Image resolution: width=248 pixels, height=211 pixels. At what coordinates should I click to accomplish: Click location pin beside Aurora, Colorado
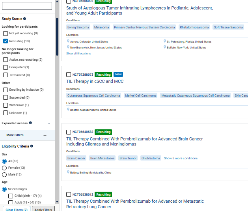68,41
